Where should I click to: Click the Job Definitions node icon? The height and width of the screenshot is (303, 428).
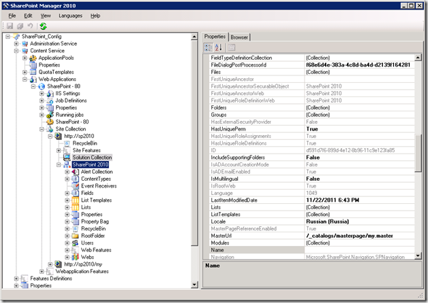(x=50, y=101)
